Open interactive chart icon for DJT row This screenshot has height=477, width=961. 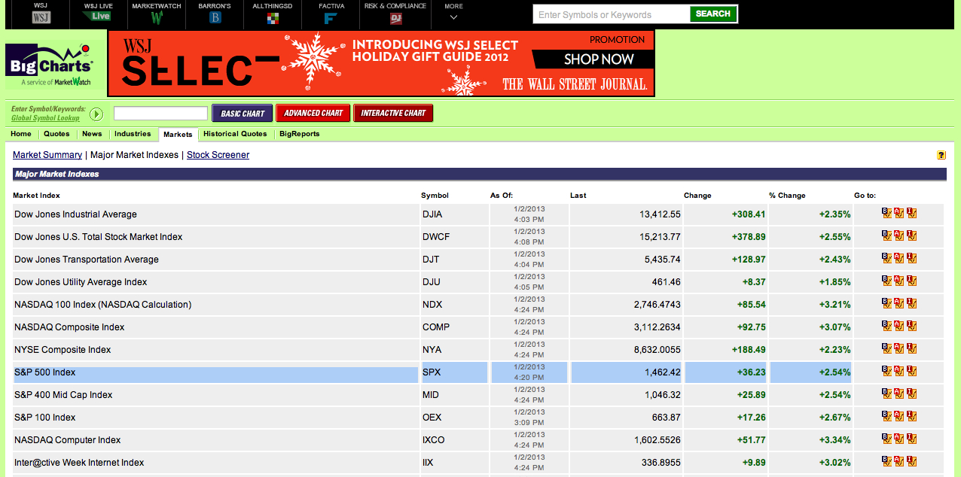tap(911, 259)
